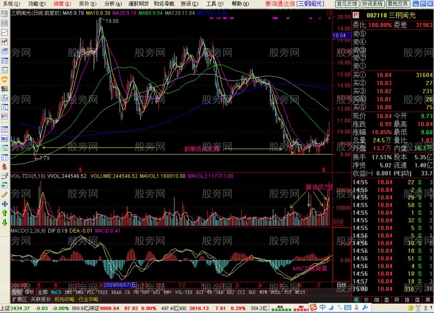Select the 价 tab in bottom right
This screenshot has height=313, width=434.
366,300
